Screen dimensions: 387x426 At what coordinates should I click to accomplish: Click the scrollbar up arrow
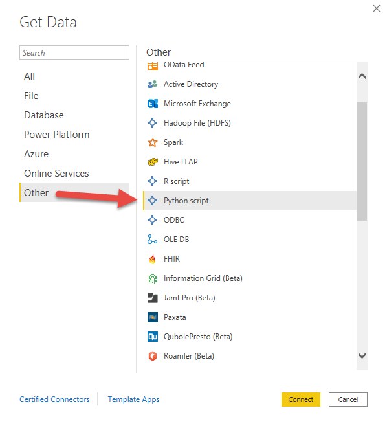point(362,76)
